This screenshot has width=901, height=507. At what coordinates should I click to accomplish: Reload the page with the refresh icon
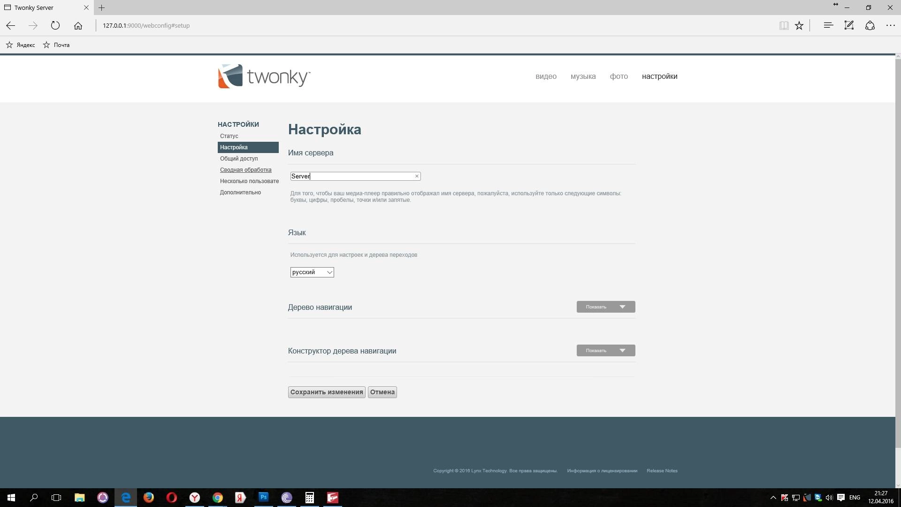(55, 25)
